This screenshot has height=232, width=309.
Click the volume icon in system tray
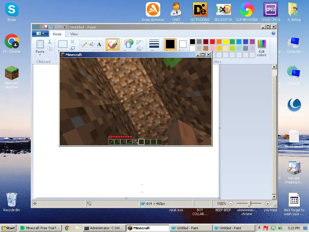pos(280,228)
